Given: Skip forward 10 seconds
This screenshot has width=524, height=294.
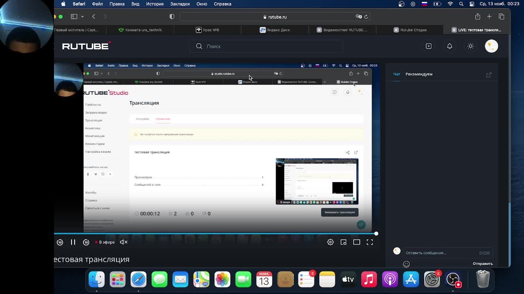Looking at the screenshot, I should (86, 242).
